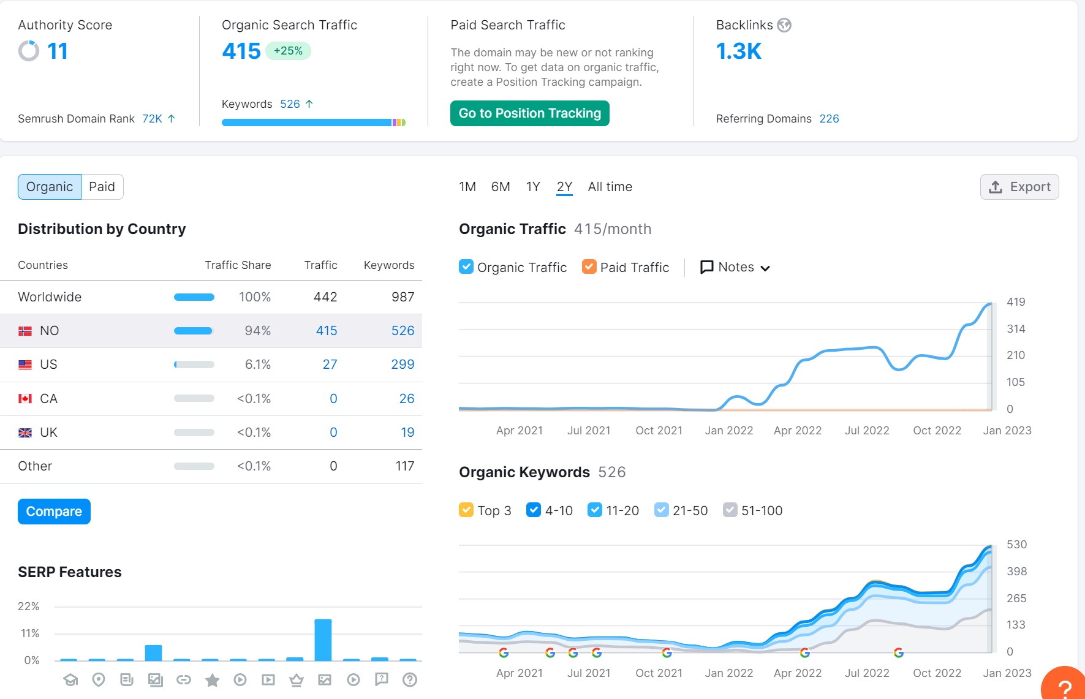The height and width of the screenshot is (699, 1085).
Task: Click the Export button
Action: (x=1019, y=187)
